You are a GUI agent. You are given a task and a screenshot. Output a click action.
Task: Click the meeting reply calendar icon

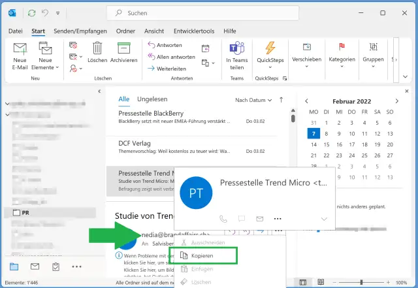point(205,48)
